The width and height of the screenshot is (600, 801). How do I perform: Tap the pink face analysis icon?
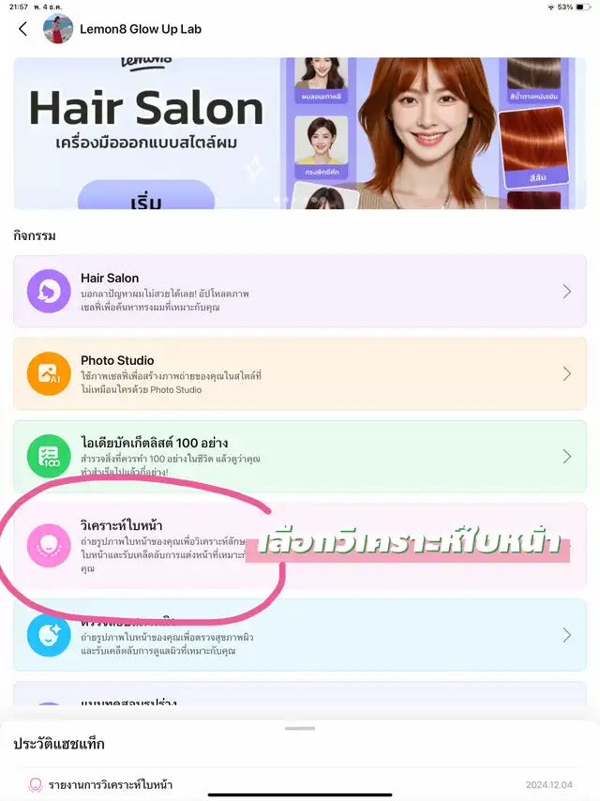coord(49,546)
